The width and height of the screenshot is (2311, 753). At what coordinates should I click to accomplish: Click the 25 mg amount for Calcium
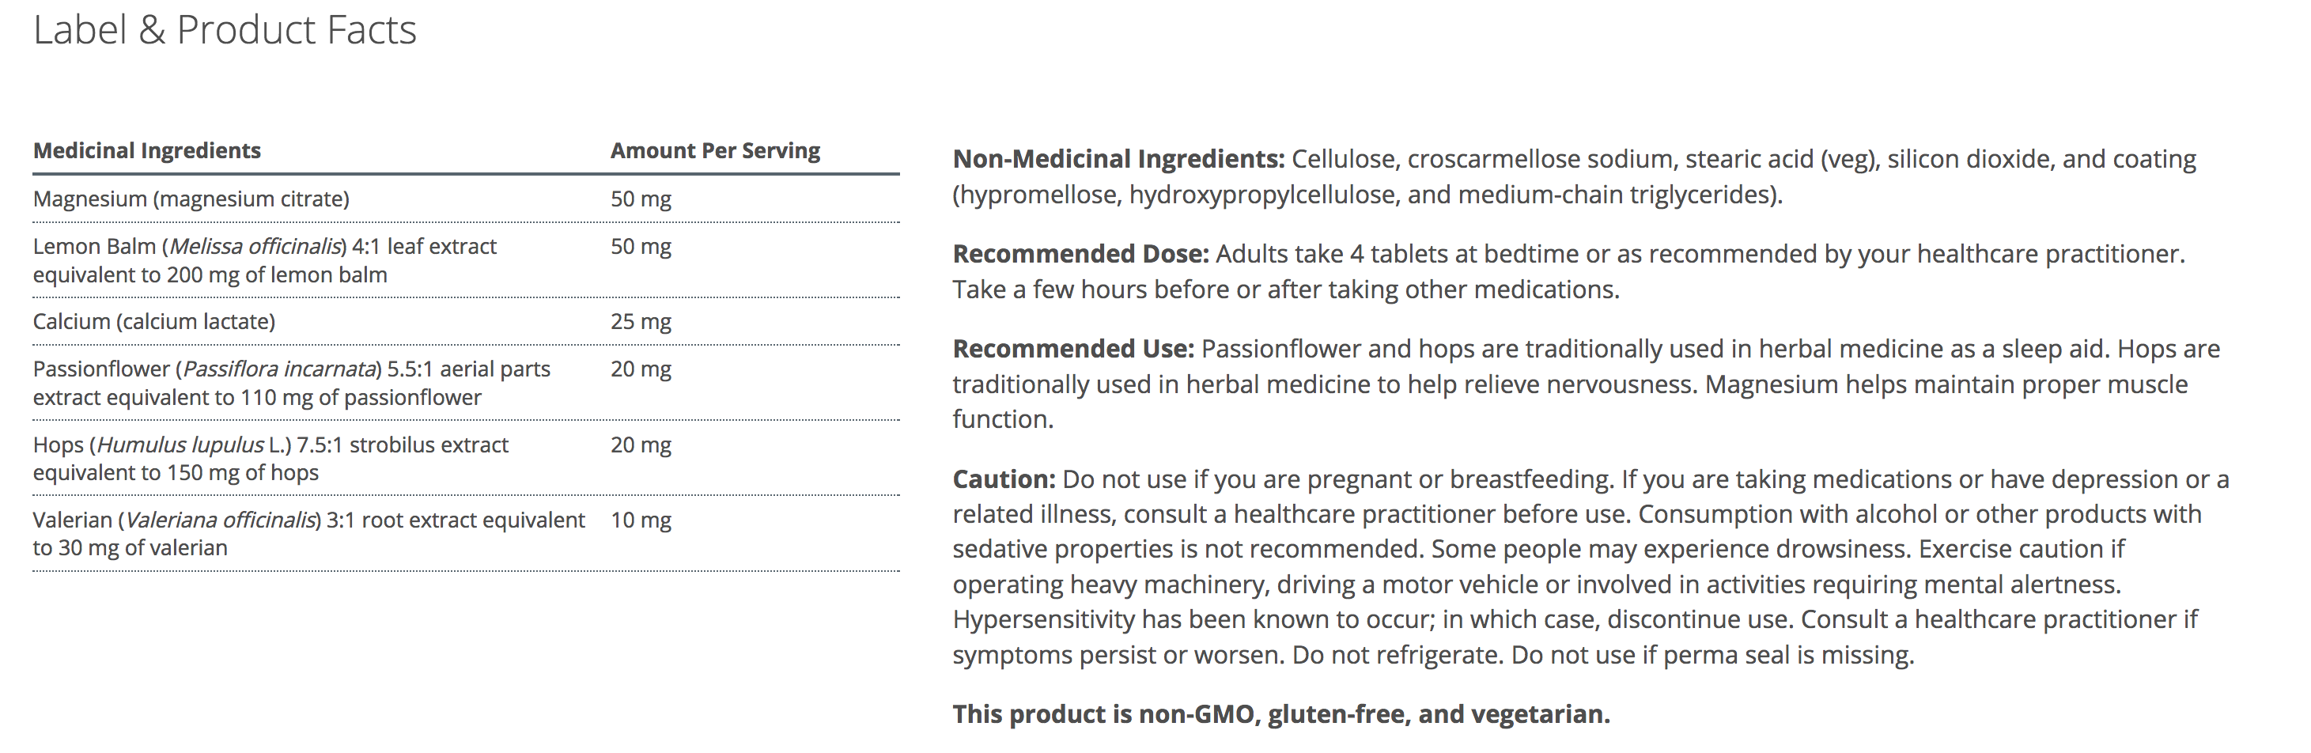[641, 321]
